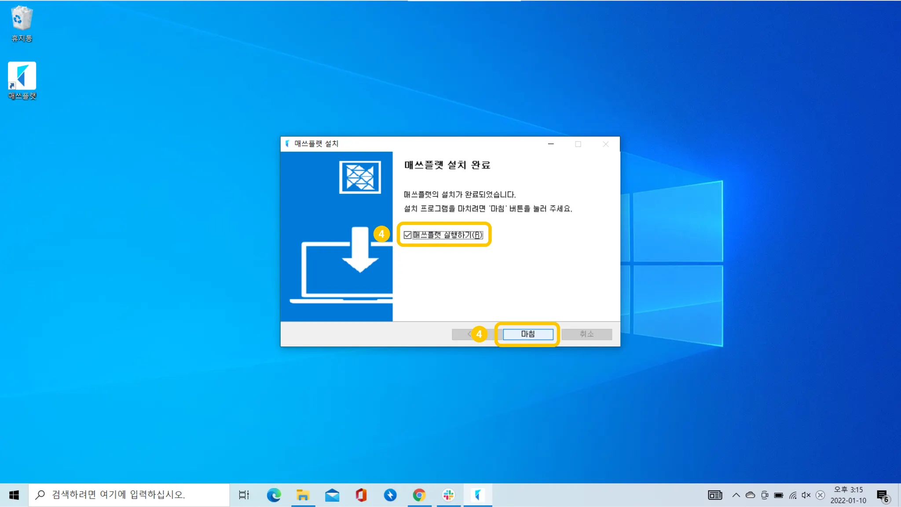
Task: Open the Wi-Fi network tray icon
Action: point(792,495)
